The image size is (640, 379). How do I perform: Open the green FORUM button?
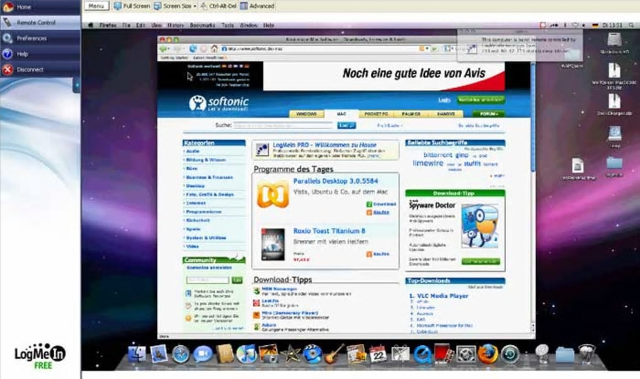coord(488,114)
